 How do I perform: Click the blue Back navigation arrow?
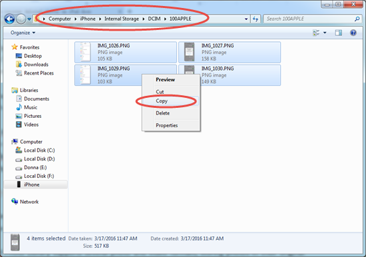(x=9, y=19)
